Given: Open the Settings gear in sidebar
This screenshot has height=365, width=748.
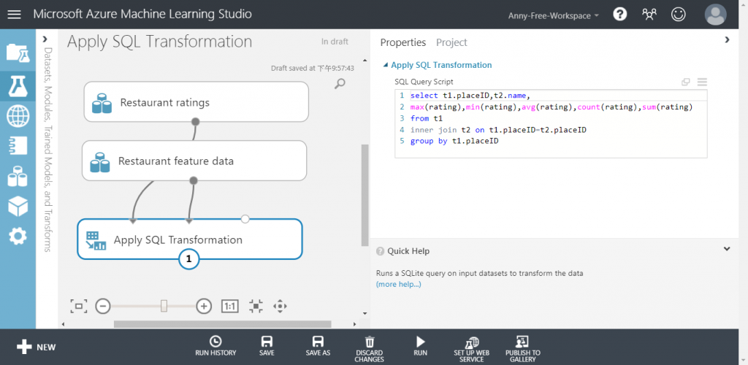Looking at the screenshot, I should 18,237.
